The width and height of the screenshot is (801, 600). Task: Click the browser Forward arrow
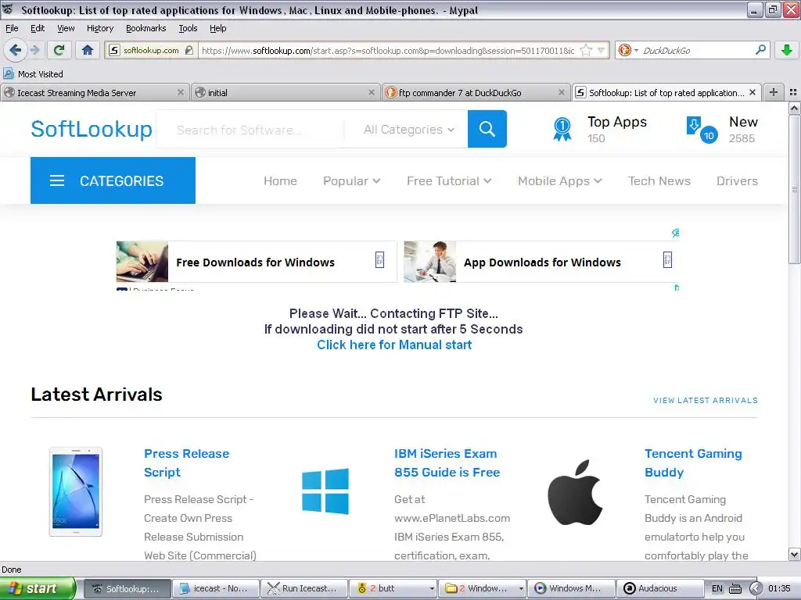34,50
